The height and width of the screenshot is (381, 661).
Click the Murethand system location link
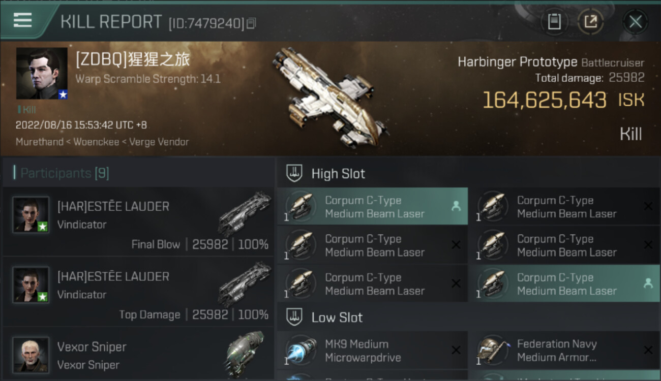pyautogui.click(x=39, y=142)
